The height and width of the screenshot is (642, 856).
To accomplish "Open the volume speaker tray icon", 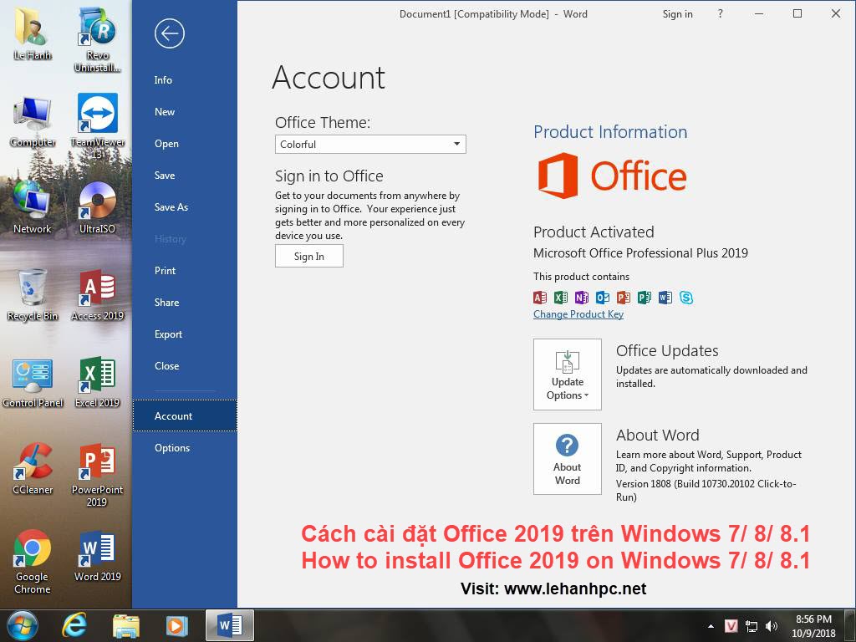I will [772, 626].
